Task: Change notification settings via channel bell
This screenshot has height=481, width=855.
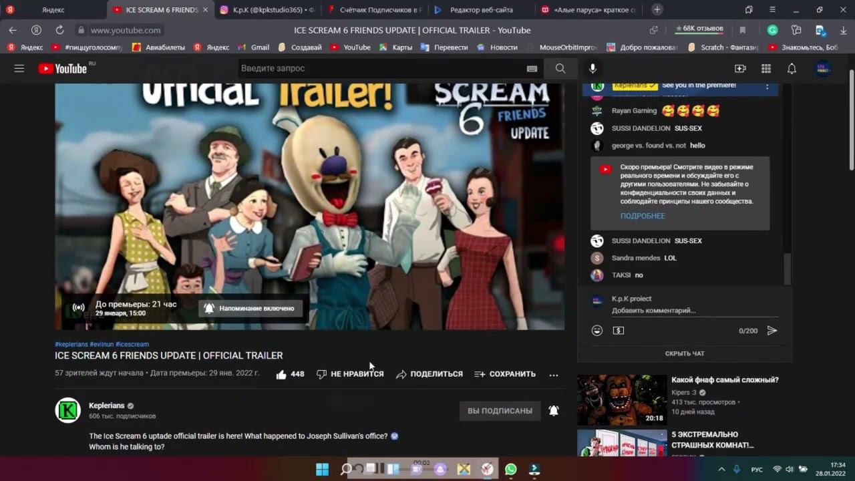Action: pyautogui.click(x=554, y=411)
